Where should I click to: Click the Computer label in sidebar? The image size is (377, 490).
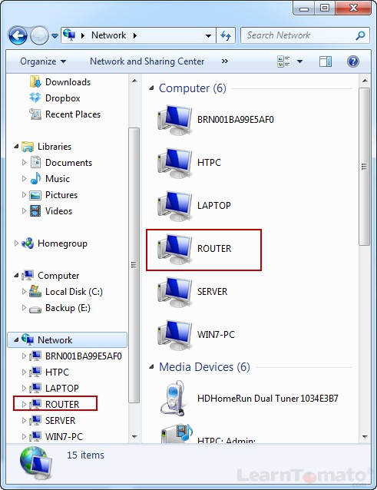point(58,276)
